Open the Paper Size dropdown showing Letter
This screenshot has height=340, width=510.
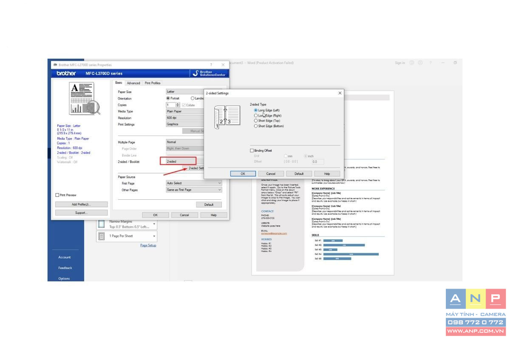tap(185, 91)
